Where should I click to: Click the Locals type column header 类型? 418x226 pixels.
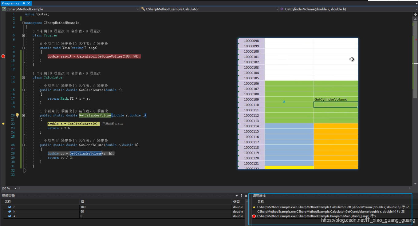[236, 202]
